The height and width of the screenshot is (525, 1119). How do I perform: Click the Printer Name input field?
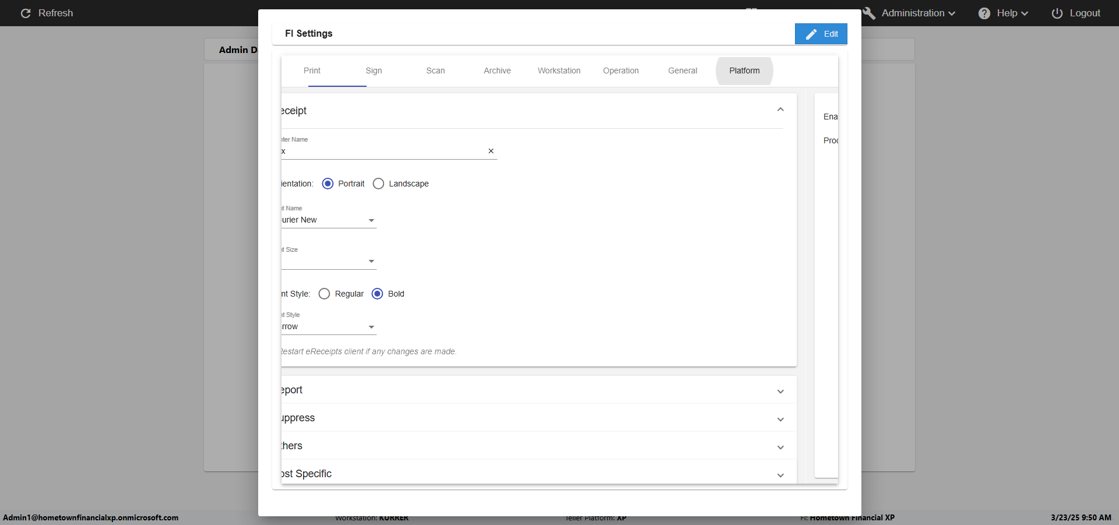(x=382, y=151)
